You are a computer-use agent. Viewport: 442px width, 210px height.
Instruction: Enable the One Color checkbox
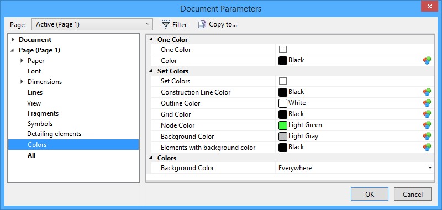tap(283, 50)
